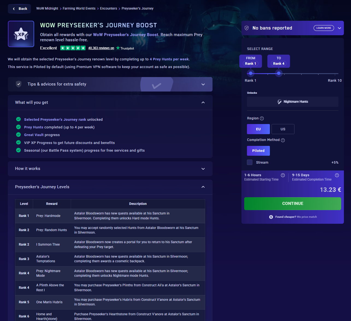Click the FROM slider handle at Rank 1
The image size is (351, 321).
point(250,73)
